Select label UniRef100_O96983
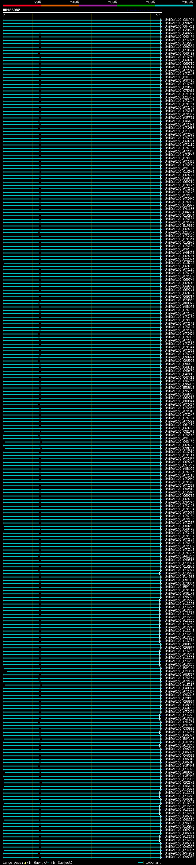Screen dimensions: 196x865 point(179,823)
